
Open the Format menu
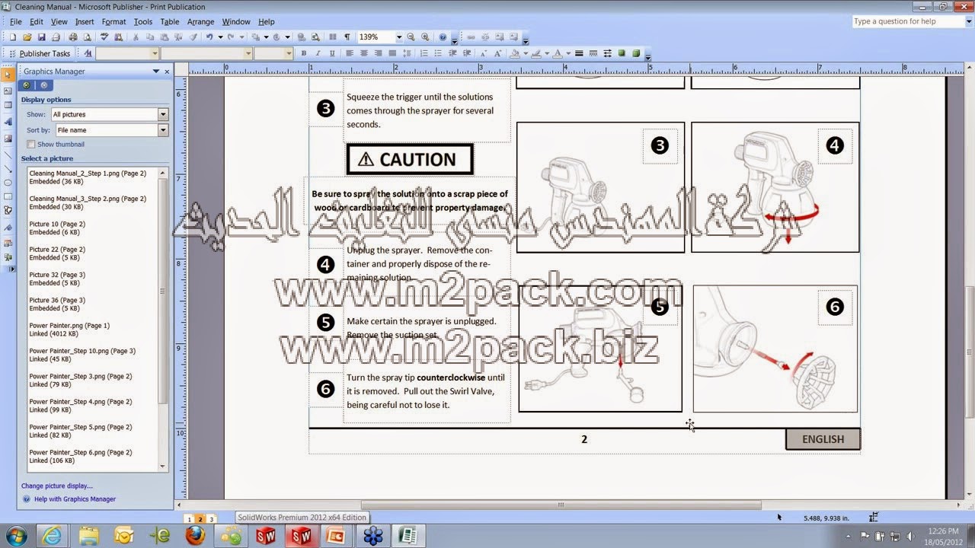[113, 21]
